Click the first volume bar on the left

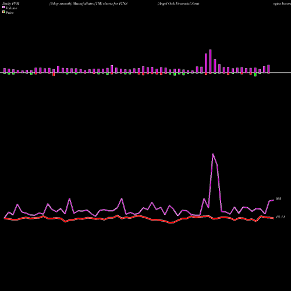(x=5, y=71)
